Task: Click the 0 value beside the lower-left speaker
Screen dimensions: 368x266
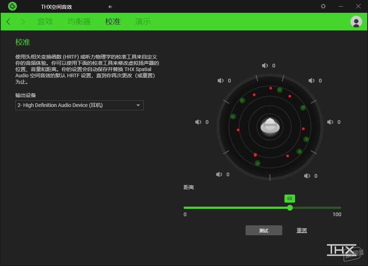Action: pyautogui.click(x=228, y=174)
